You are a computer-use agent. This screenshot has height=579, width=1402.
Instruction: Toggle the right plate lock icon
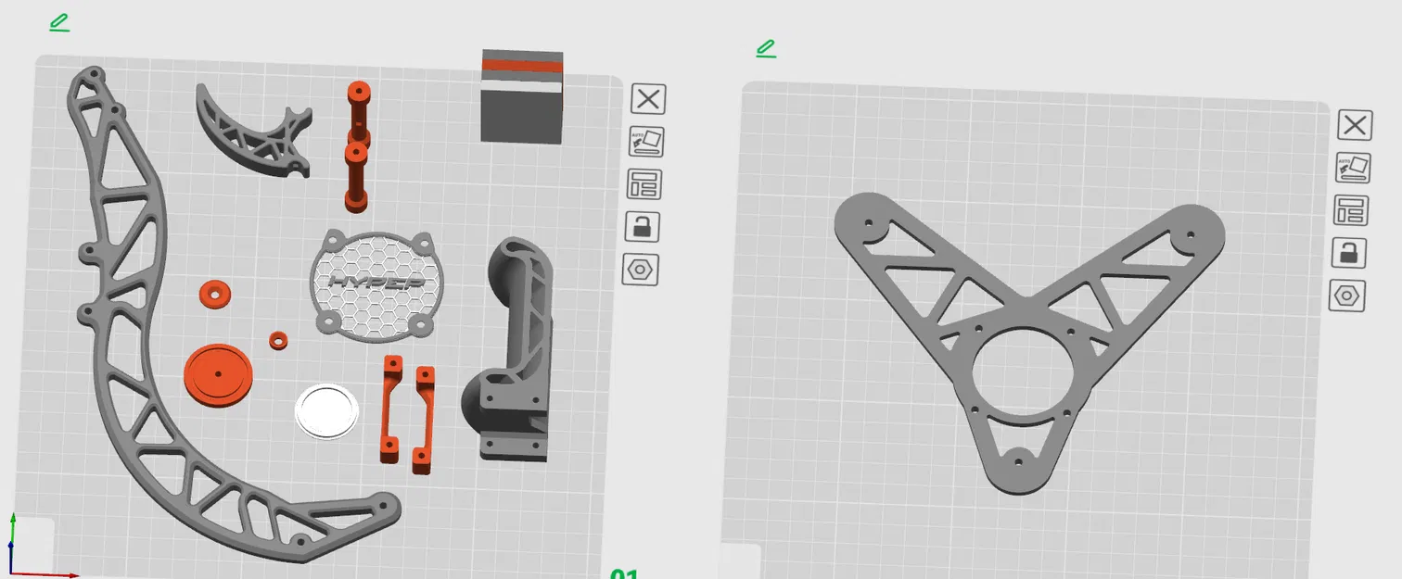coord(1349,252)
